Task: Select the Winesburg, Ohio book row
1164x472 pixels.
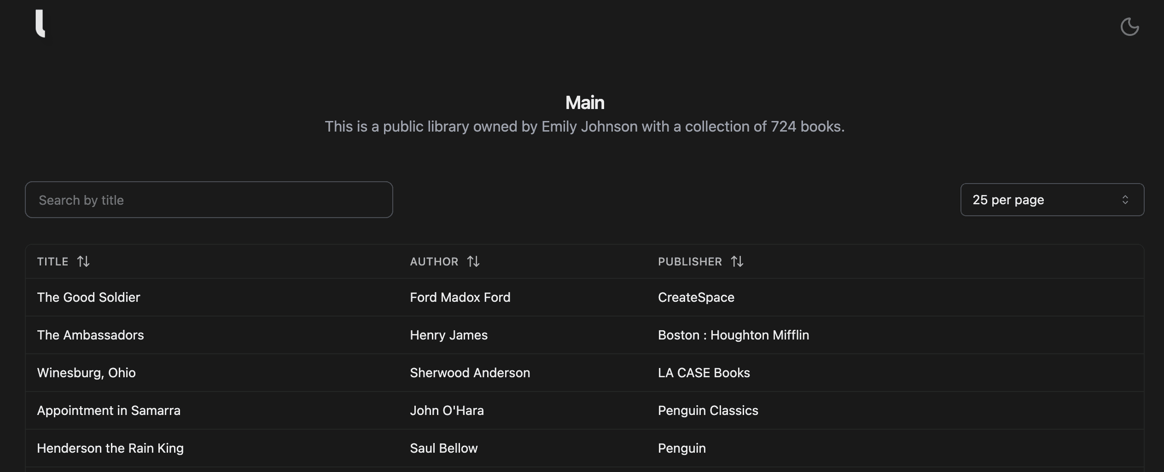Action: click(x=86, y=373)
